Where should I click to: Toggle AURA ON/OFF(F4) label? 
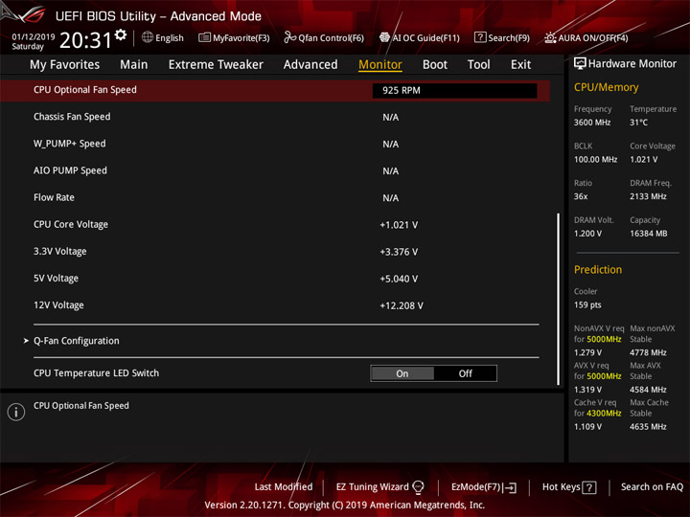click(593, 37)
